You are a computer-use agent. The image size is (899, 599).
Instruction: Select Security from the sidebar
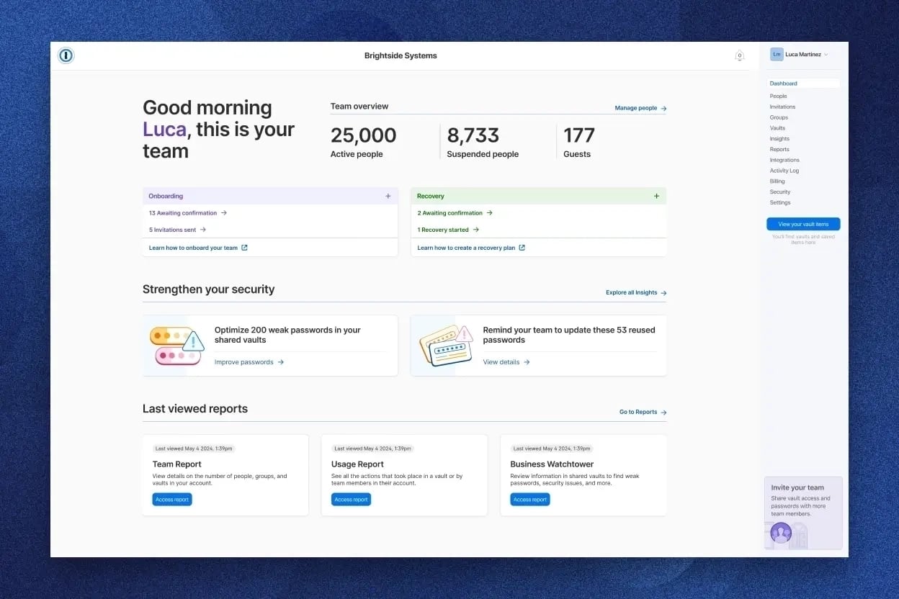780,192
